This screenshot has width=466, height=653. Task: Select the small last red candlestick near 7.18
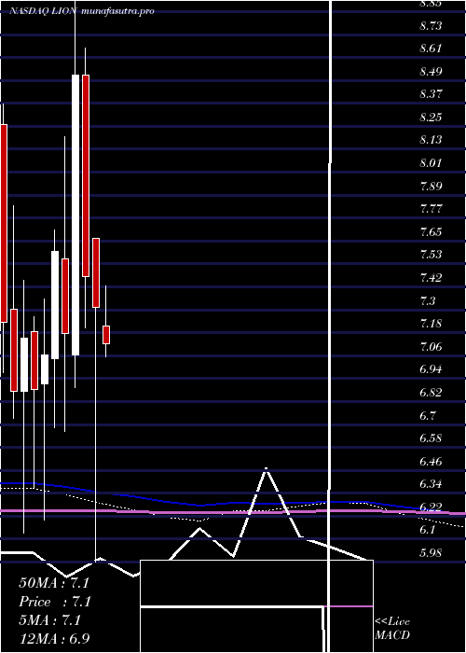click(x=106, y=335)
